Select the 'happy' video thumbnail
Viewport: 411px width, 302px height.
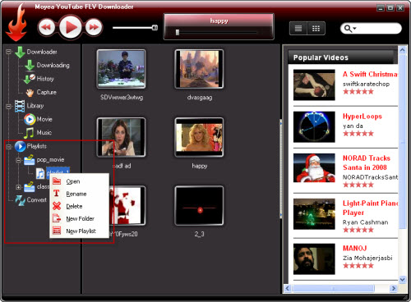[x=199, y=137]
